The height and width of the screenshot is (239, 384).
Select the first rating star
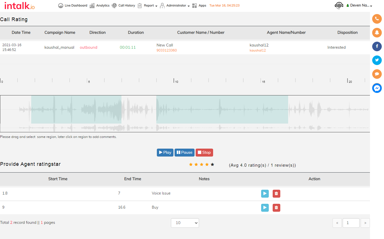pos(191,164)
